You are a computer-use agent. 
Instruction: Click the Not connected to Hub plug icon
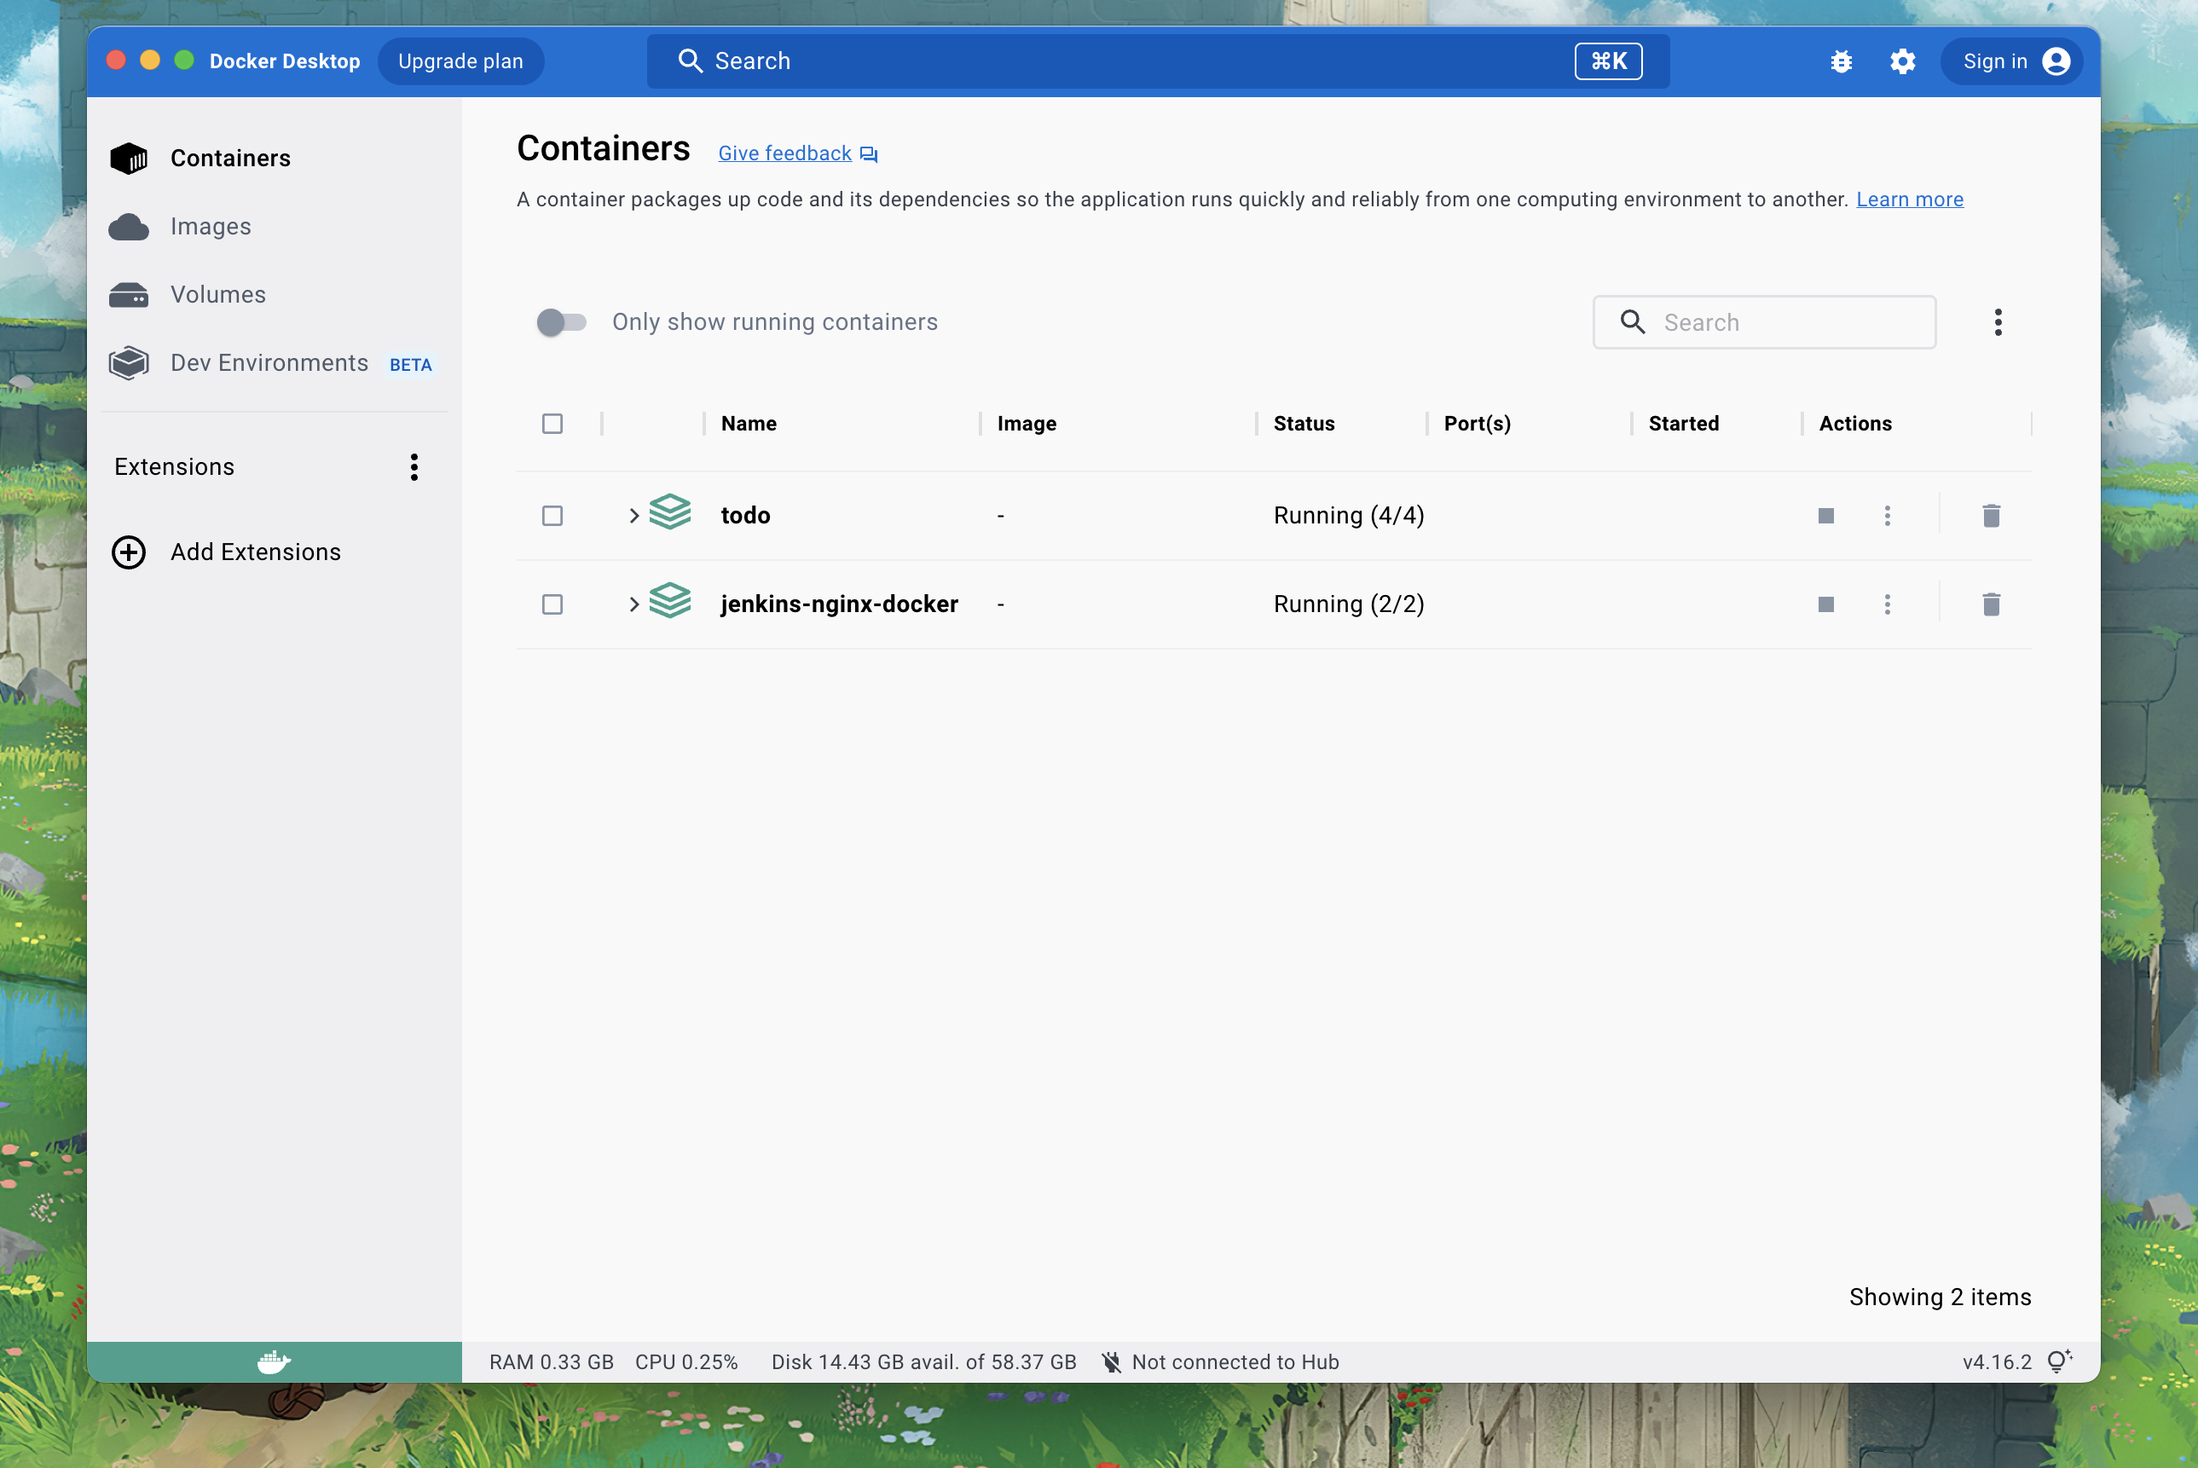pyautogui.click(x=1111, y=1363)
